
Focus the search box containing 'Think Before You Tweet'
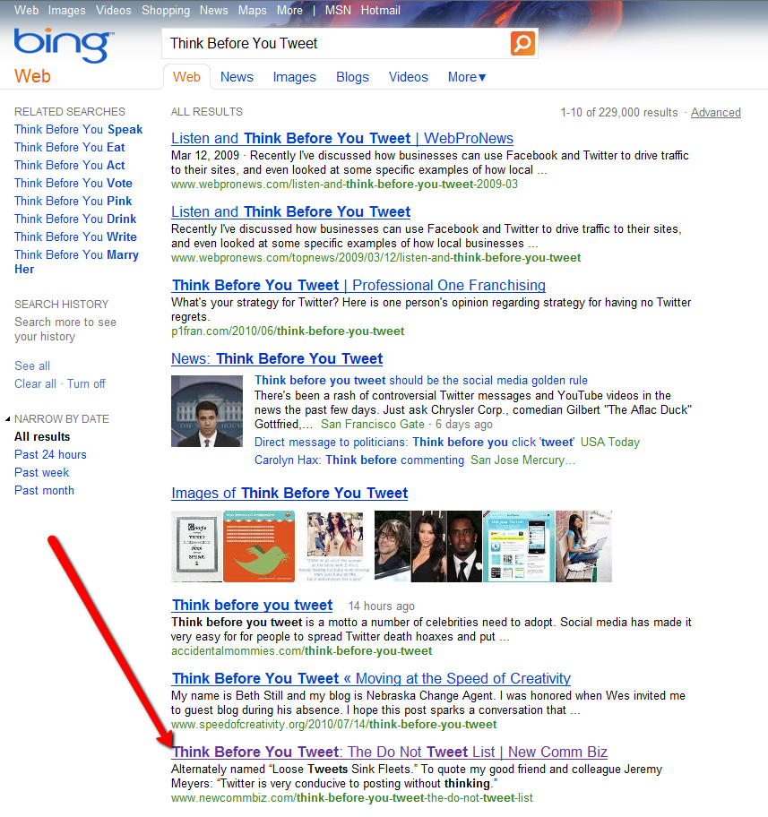point(336,43)
